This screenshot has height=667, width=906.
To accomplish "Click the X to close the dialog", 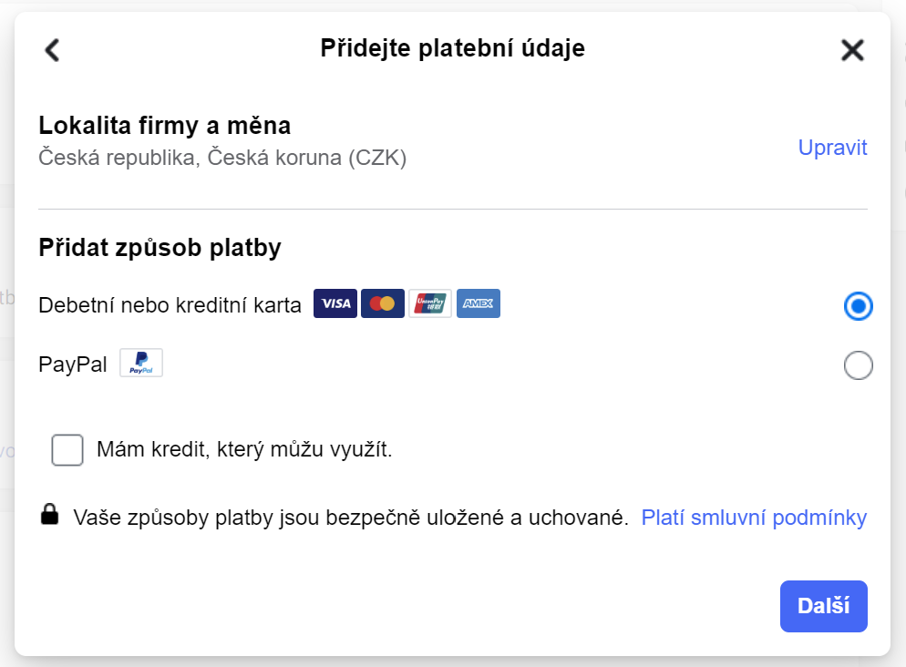I will point(852,50).
